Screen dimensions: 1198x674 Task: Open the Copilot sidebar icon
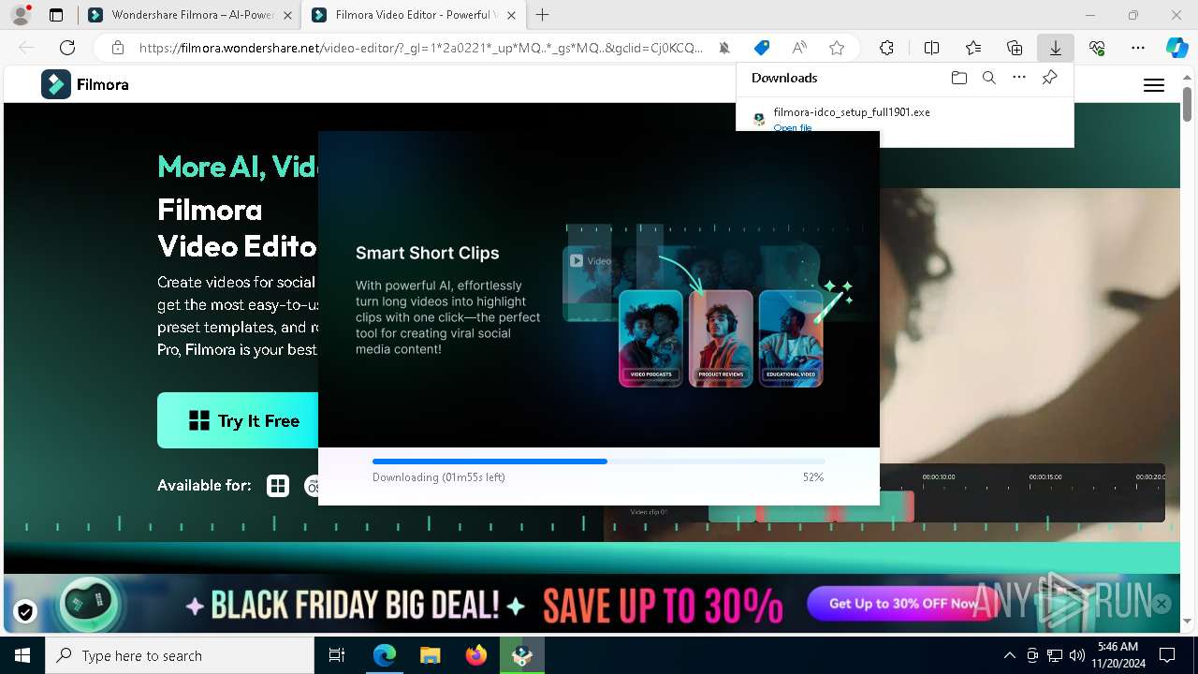1176,48
